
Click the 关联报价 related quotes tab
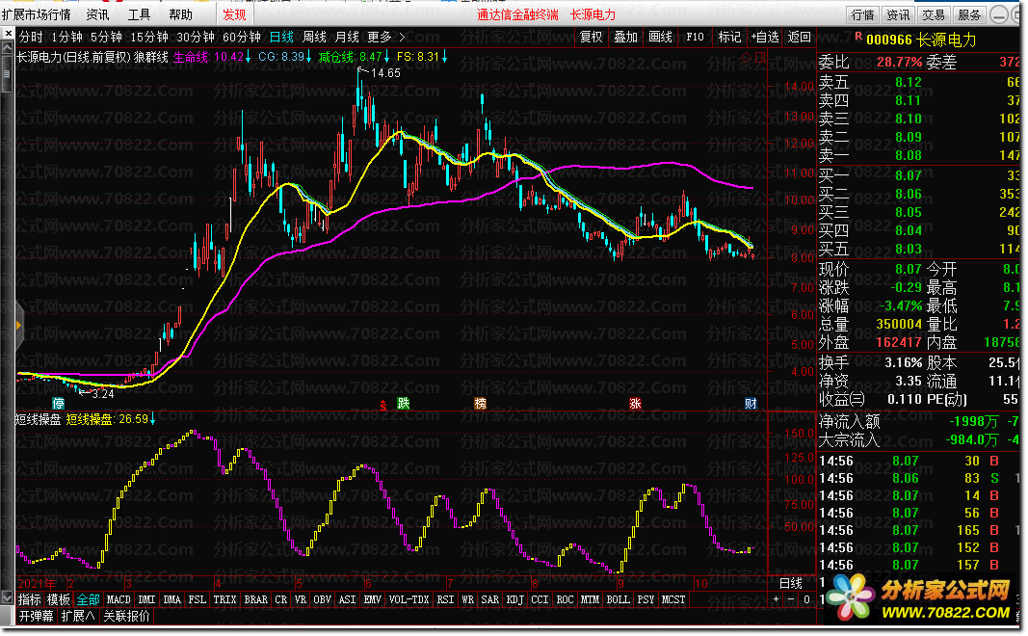tap(126, 616)
